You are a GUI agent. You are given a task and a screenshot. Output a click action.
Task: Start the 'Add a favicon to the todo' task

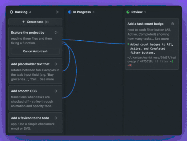(x=56, y=118)
